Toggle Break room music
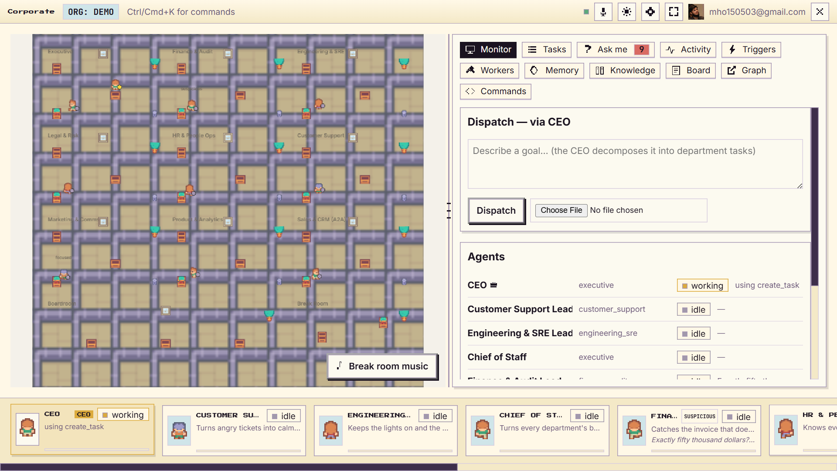This screenshot has height=471, width=837. (x=382, y=366)
